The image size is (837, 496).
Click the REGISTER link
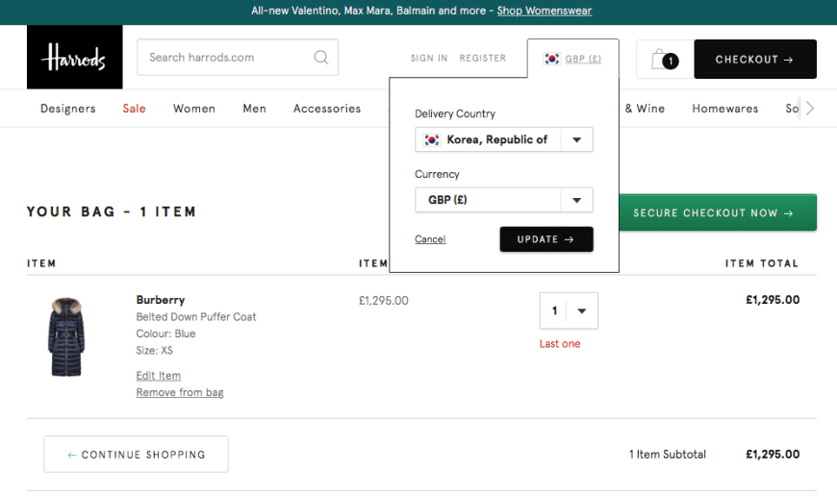pyautogui.click(x=483, y=58)
